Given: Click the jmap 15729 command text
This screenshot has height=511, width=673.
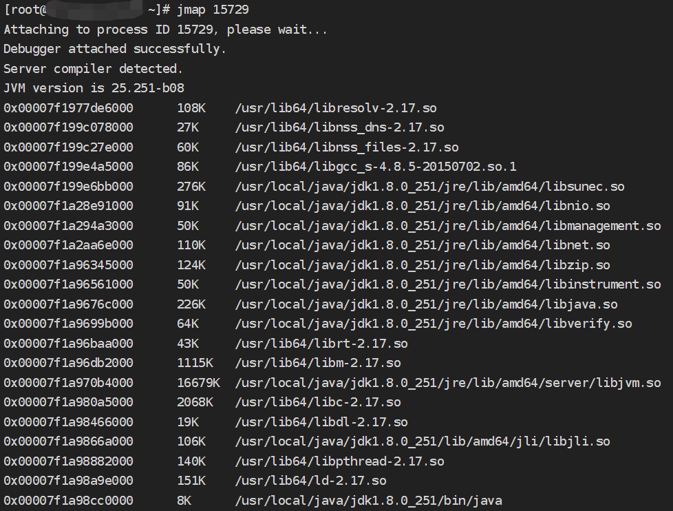Looking at the screenshot, I should (x=213, y=10).
